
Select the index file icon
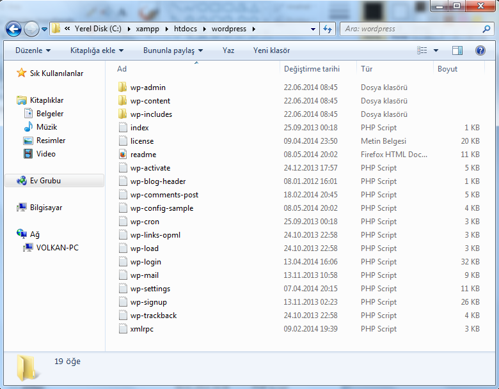coord(123,128)
